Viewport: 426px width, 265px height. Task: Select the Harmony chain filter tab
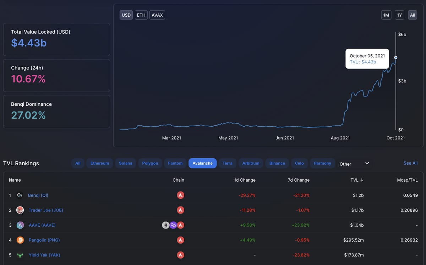point(322,163)
